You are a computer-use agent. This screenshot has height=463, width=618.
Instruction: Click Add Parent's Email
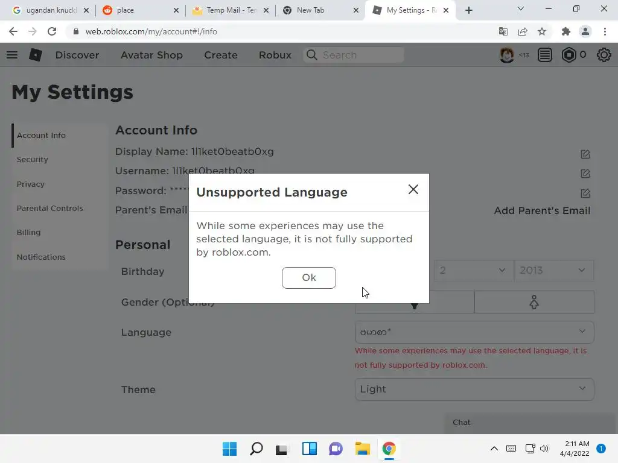coord(542,210)
